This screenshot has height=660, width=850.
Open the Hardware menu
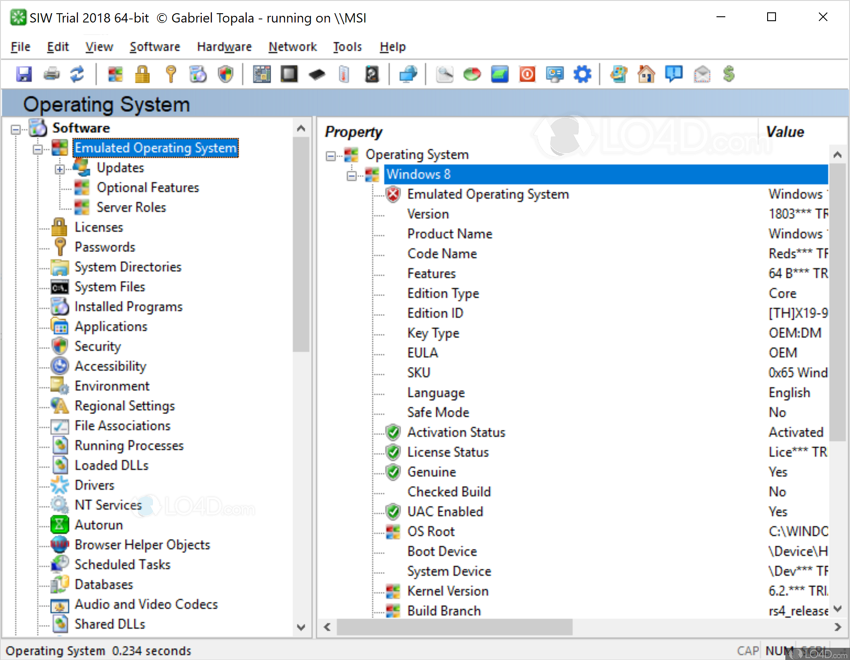(x=224, y=47)
